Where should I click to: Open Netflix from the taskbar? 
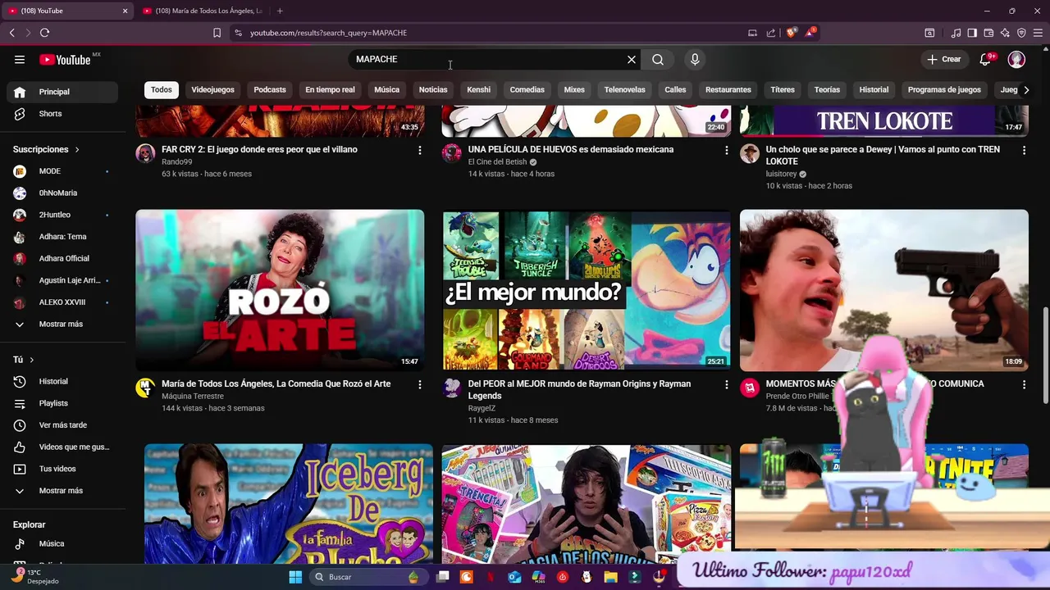pyautogui.click(x=491, y=577)
